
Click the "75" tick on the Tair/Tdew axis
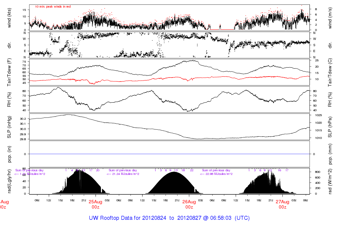(24, 62)
